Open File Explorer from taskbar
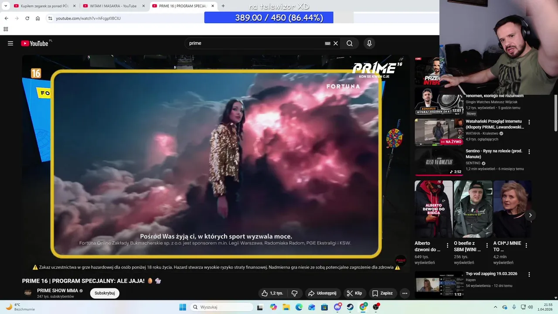Screen dimensions: 558x314 pyautogui.click(x=286, y=307)
